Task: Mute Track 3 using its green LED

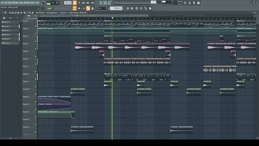Action: pyautogui.click(x=35, y=41)
